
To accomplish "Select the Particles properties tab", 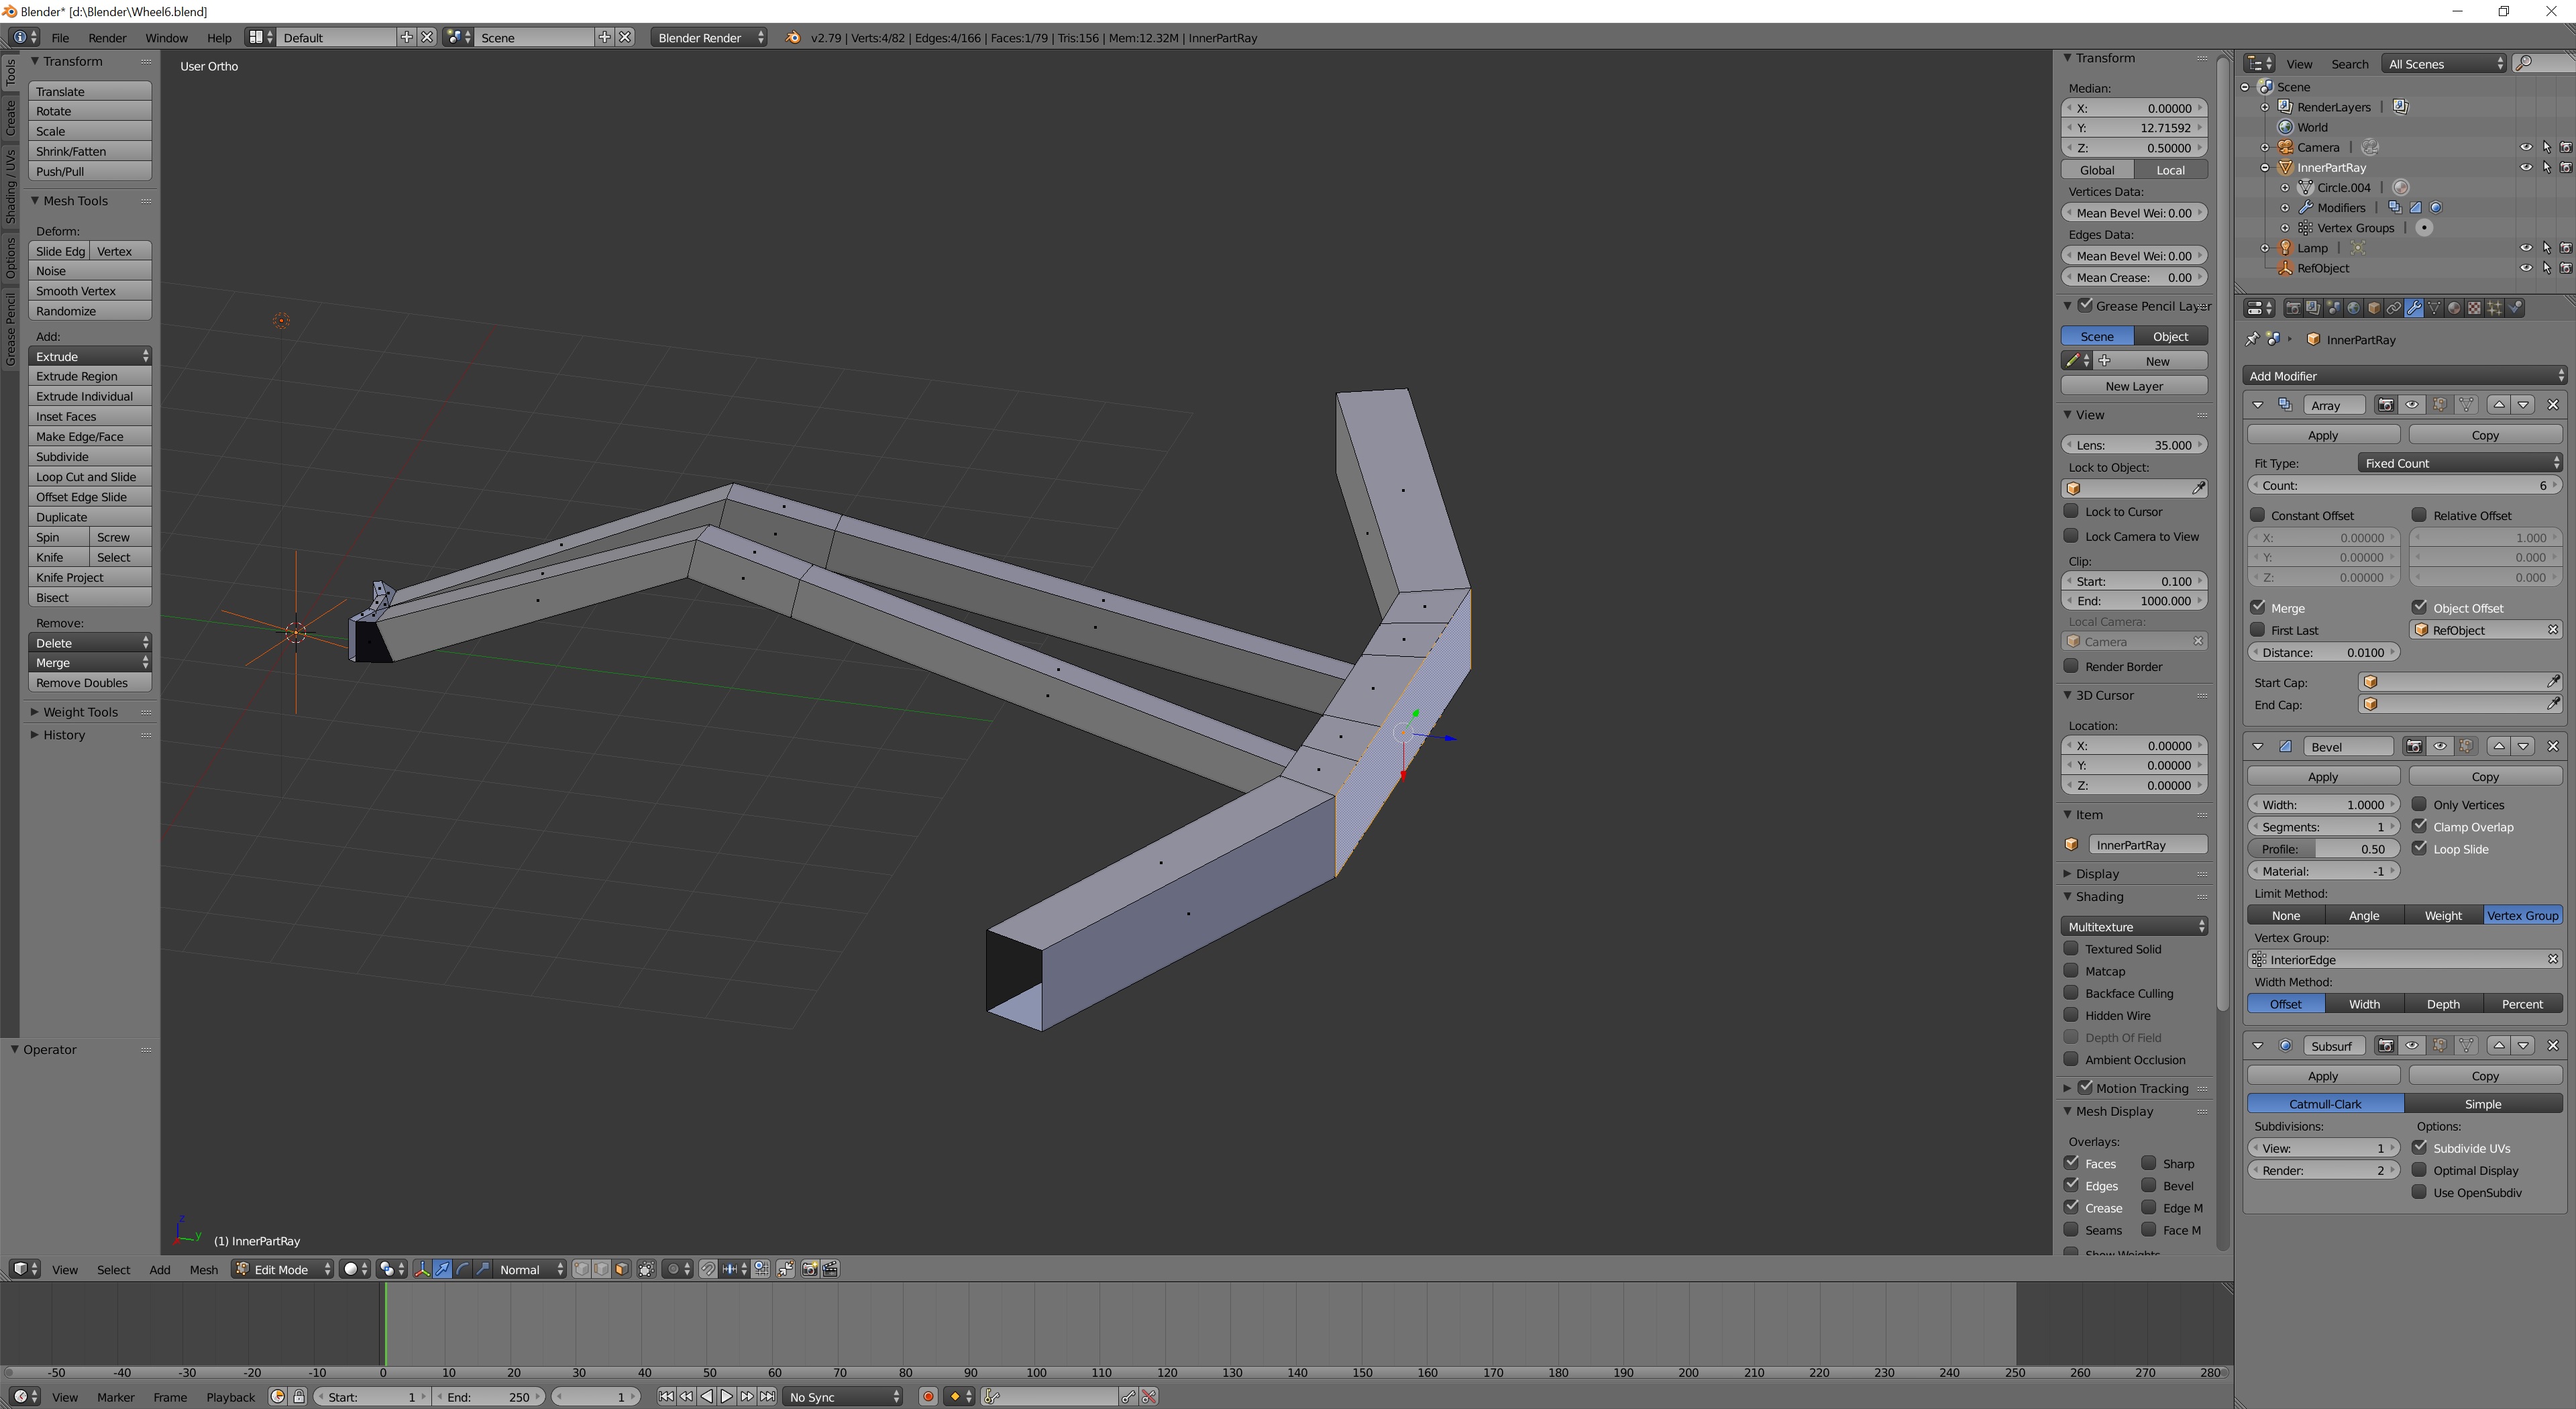I will [x=2493, y=307].
